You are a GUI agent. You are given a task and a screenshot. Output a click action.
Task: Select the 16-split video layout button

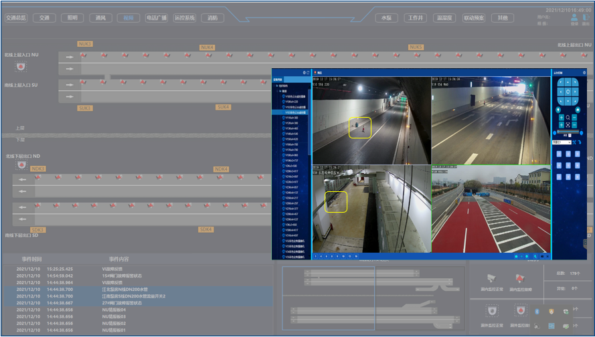point(357,256)
